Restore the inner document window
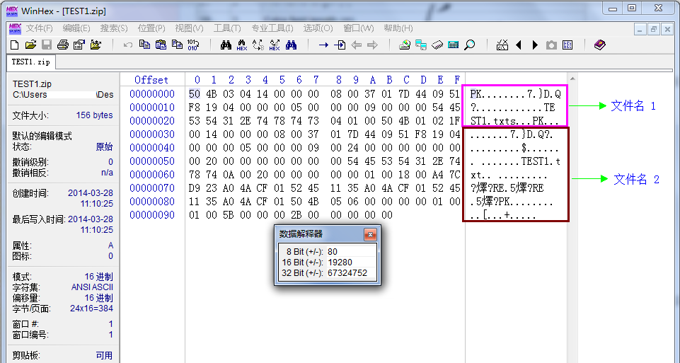This screenshot has height=363, width=680. coord(653,29)
